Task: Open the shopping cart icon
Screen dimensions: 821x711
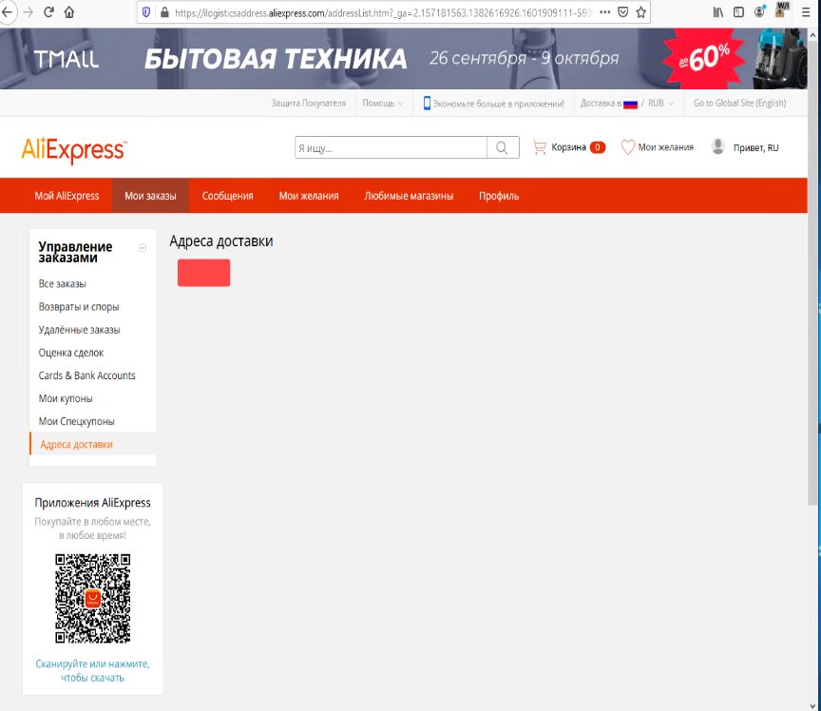Action: pyautogui.click(x=540, y=147)
